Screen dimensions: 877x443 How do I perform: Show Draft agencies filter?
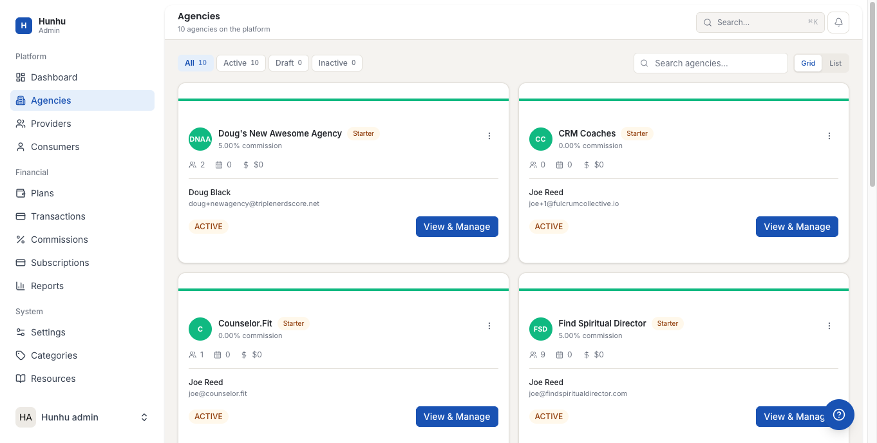(288, 63)
